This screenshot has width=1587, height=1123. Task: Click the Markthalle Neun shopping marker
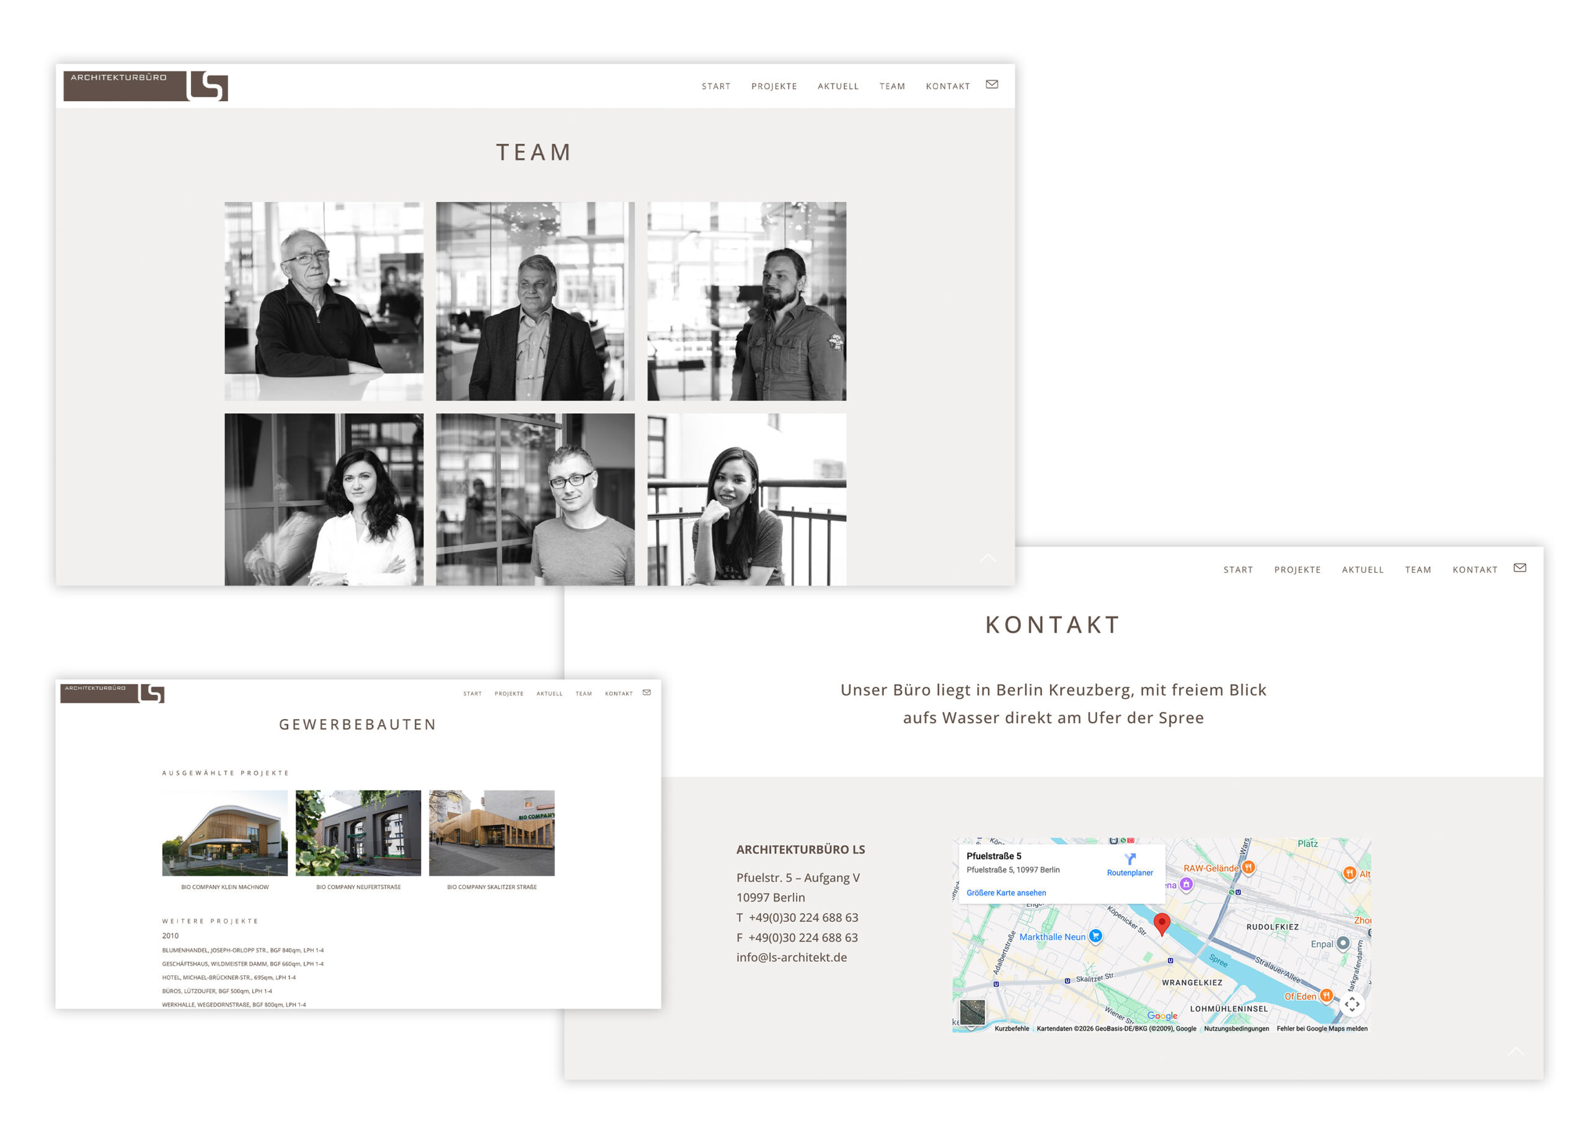coord(1095,936)
